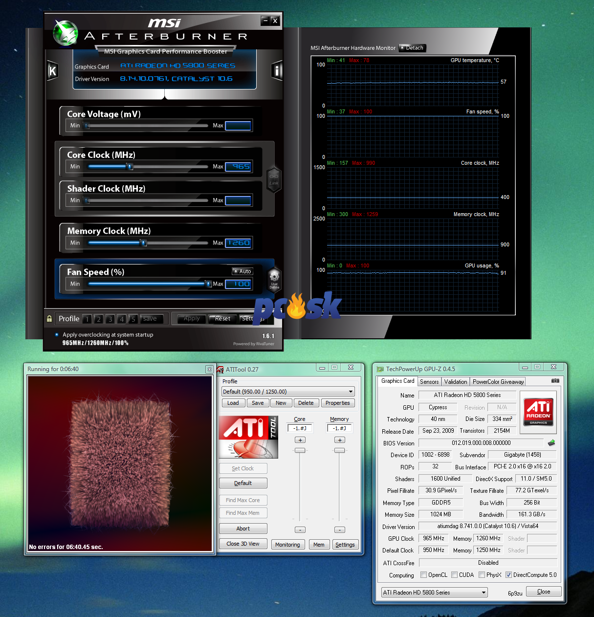Open the ATITool Profile dropdown

[x=288, y=392]
